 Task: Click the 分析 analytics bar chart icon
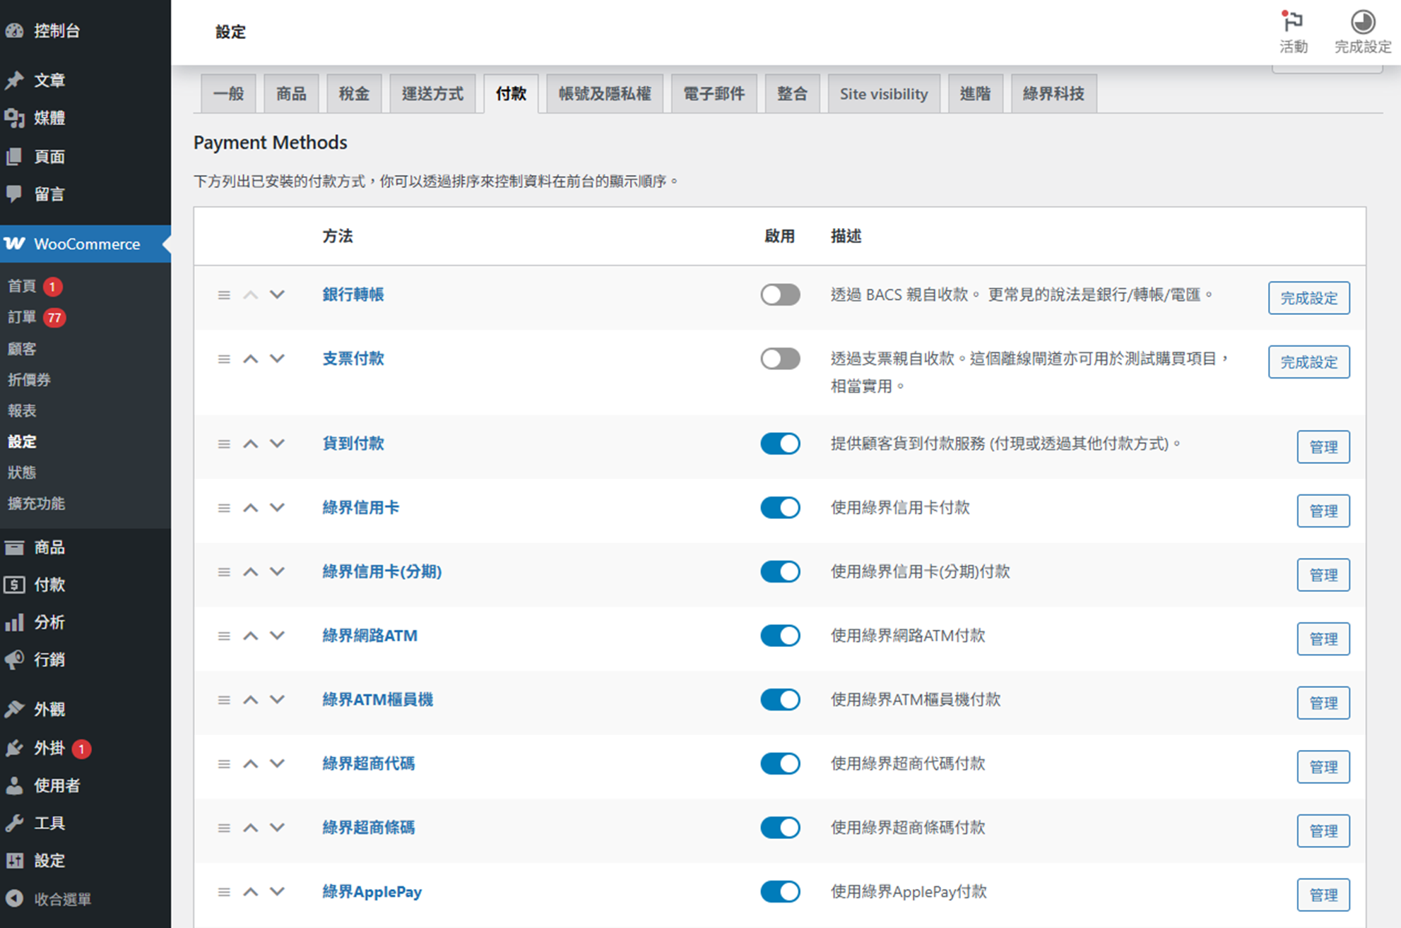pyautogui.click(x=15, y=622)
